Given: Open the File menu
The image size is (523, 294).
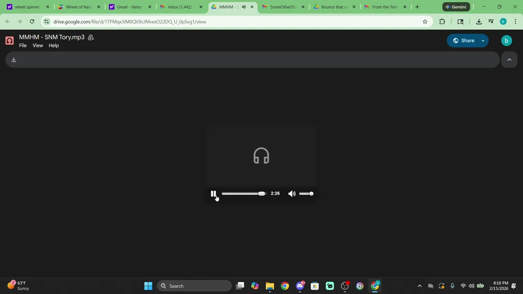Looking at the screenshot, I should 23,45.
